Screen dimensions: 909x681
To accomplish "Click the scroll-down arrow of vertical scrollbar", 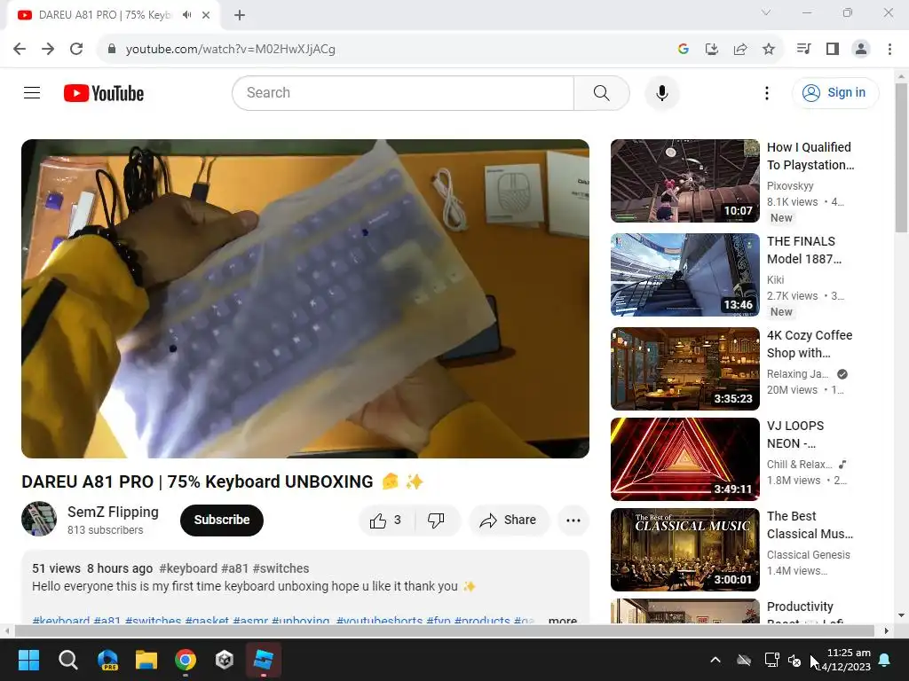I will pos(901,615).
